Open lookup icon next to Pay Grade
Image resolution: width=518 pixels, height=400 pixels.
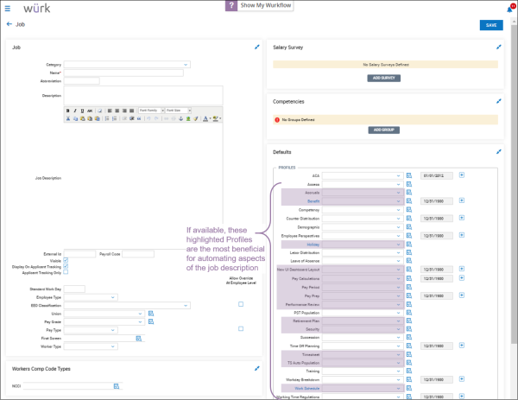point(151,321)
